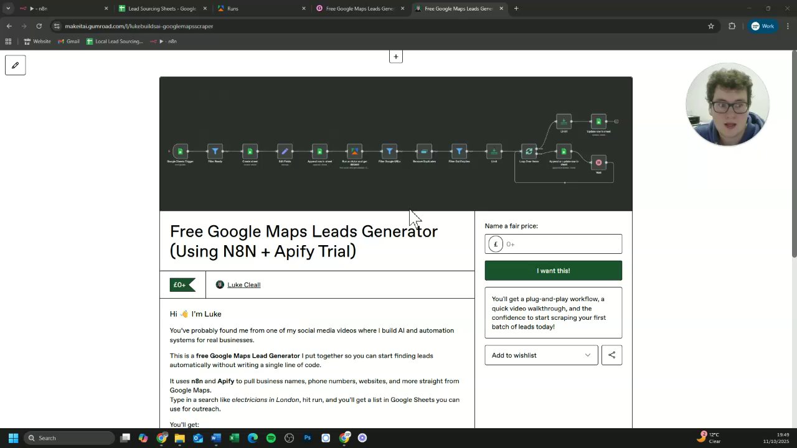Click the fair price input field

pyautogui.click(x=553, y=244)
